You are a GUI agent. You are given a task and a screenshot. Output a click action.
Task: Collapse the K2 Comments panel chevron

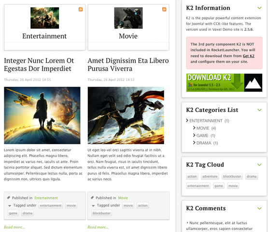tap(259, 208)
